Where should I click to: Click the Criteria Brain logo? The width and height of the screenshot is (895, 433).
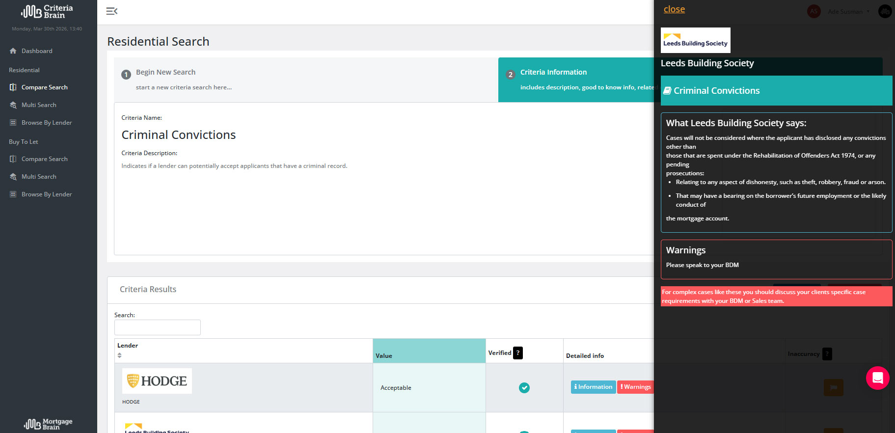pyautogui.click(x=47, y=11)
